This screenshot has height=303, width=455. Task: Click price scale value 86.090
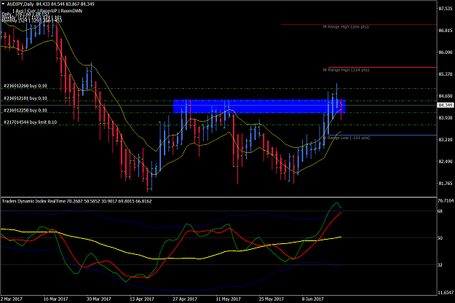click(446, 52)
